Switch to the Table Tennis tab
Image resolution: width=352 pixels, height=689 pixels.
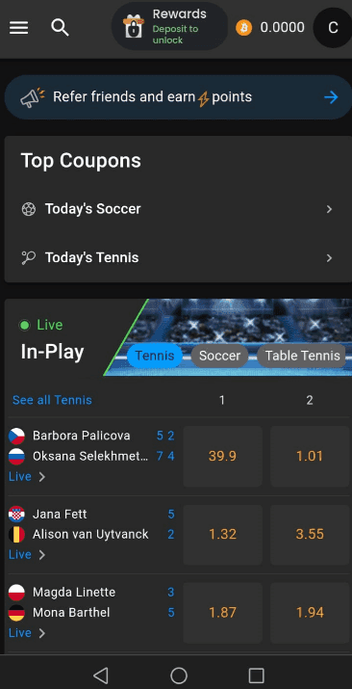tap(302, 356)
